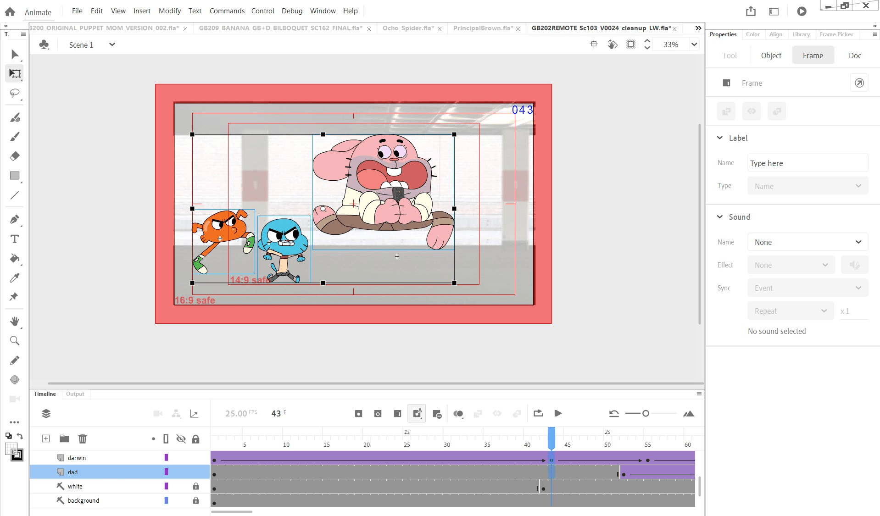This screenshot has height=516, width=880.
Task: Switch to the Doc properties tab
Action: (x=855, y=55)
